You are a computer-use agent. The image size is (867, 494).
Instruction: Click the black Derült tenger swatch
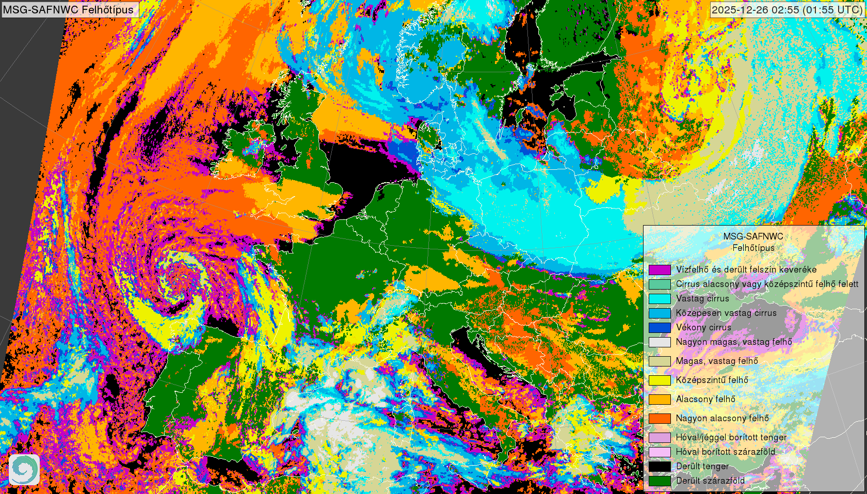(x=660, y=466)
